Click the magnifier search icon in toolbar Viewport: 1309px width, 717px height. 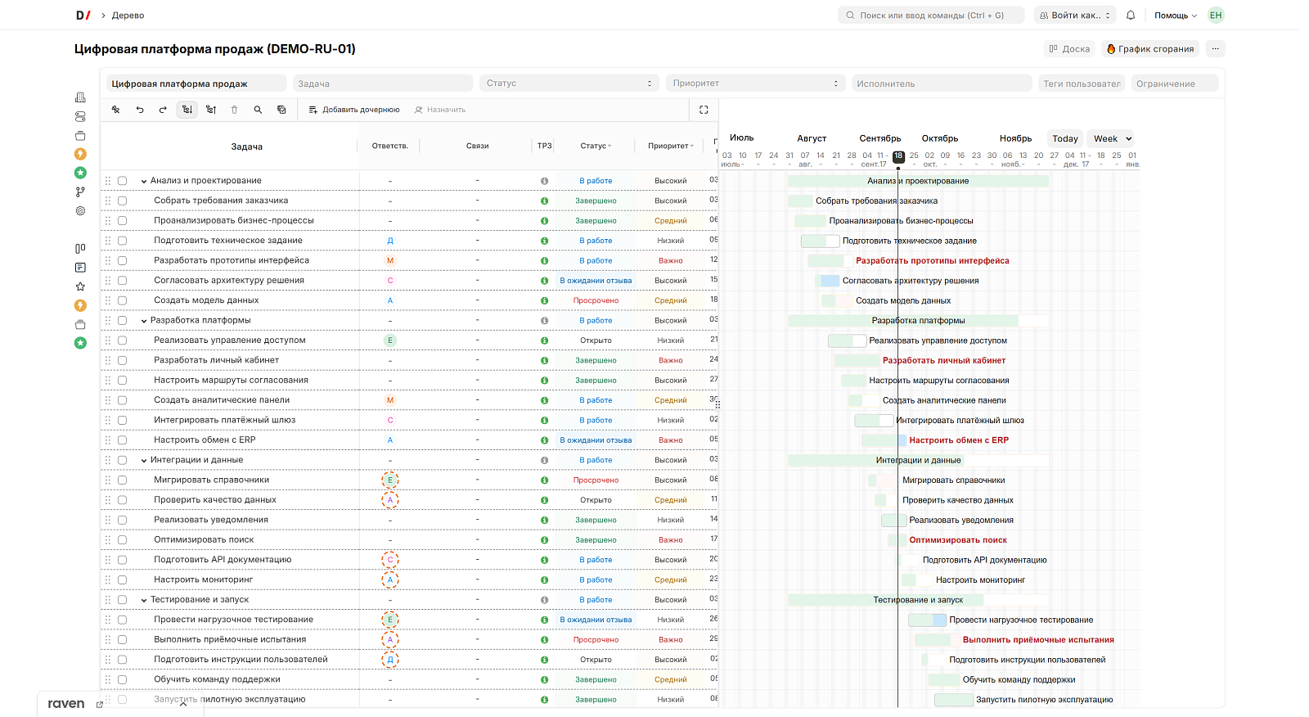pos(258,110)
